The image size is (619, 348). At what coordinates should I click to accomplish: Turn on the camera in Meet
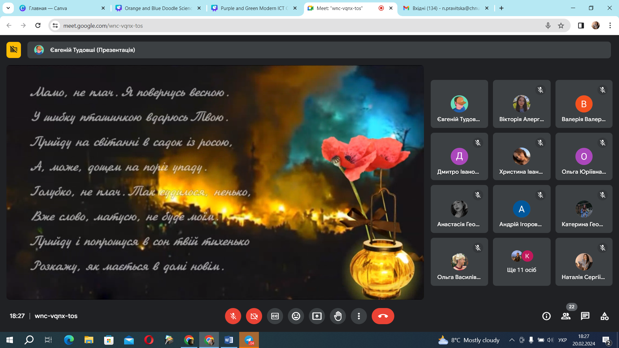[254, 316]
